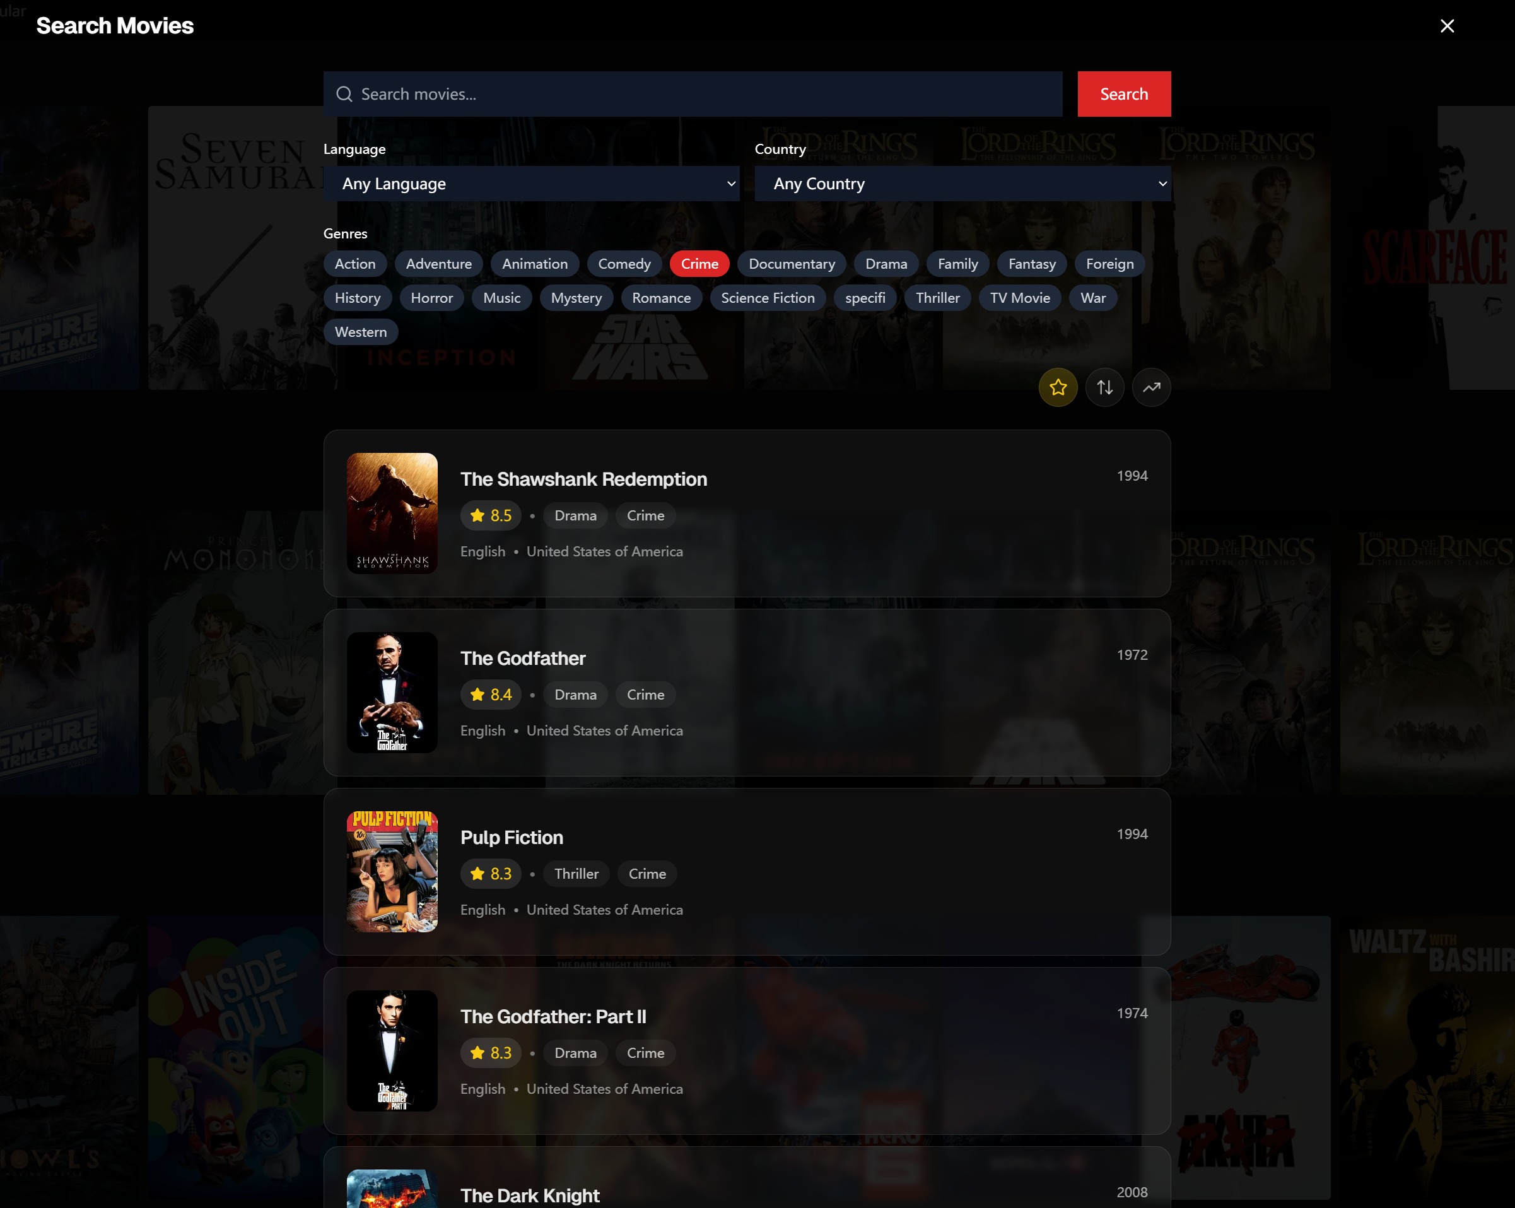This screenshot has width=1515, height=1208.
Task: Open The Shawshank Redemption poster thumbnail
Action: point(392,513)
